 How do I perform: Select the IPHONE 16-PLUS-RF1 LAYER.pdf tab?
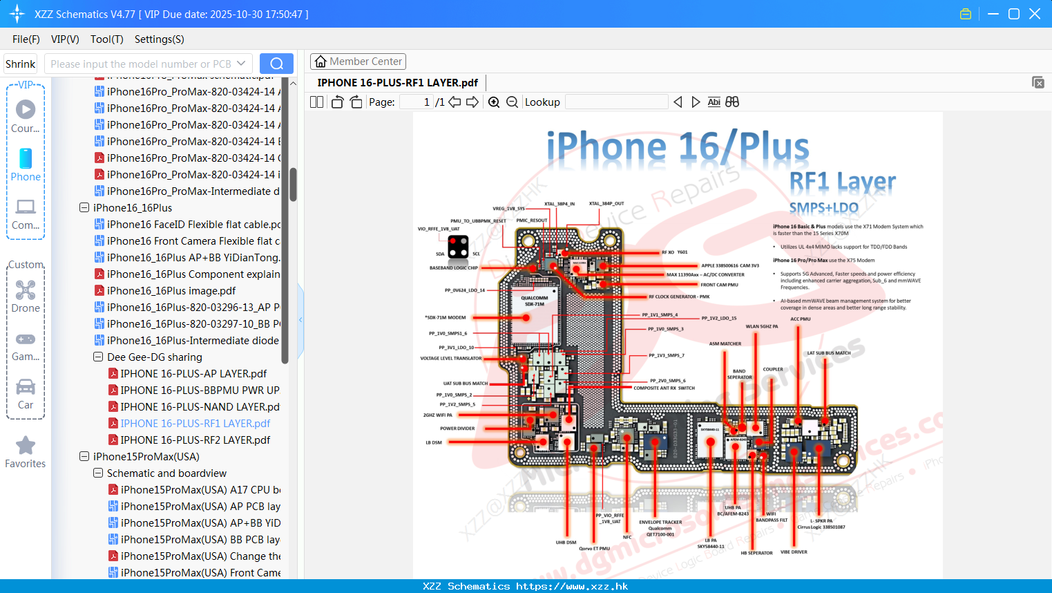(397, 82)
